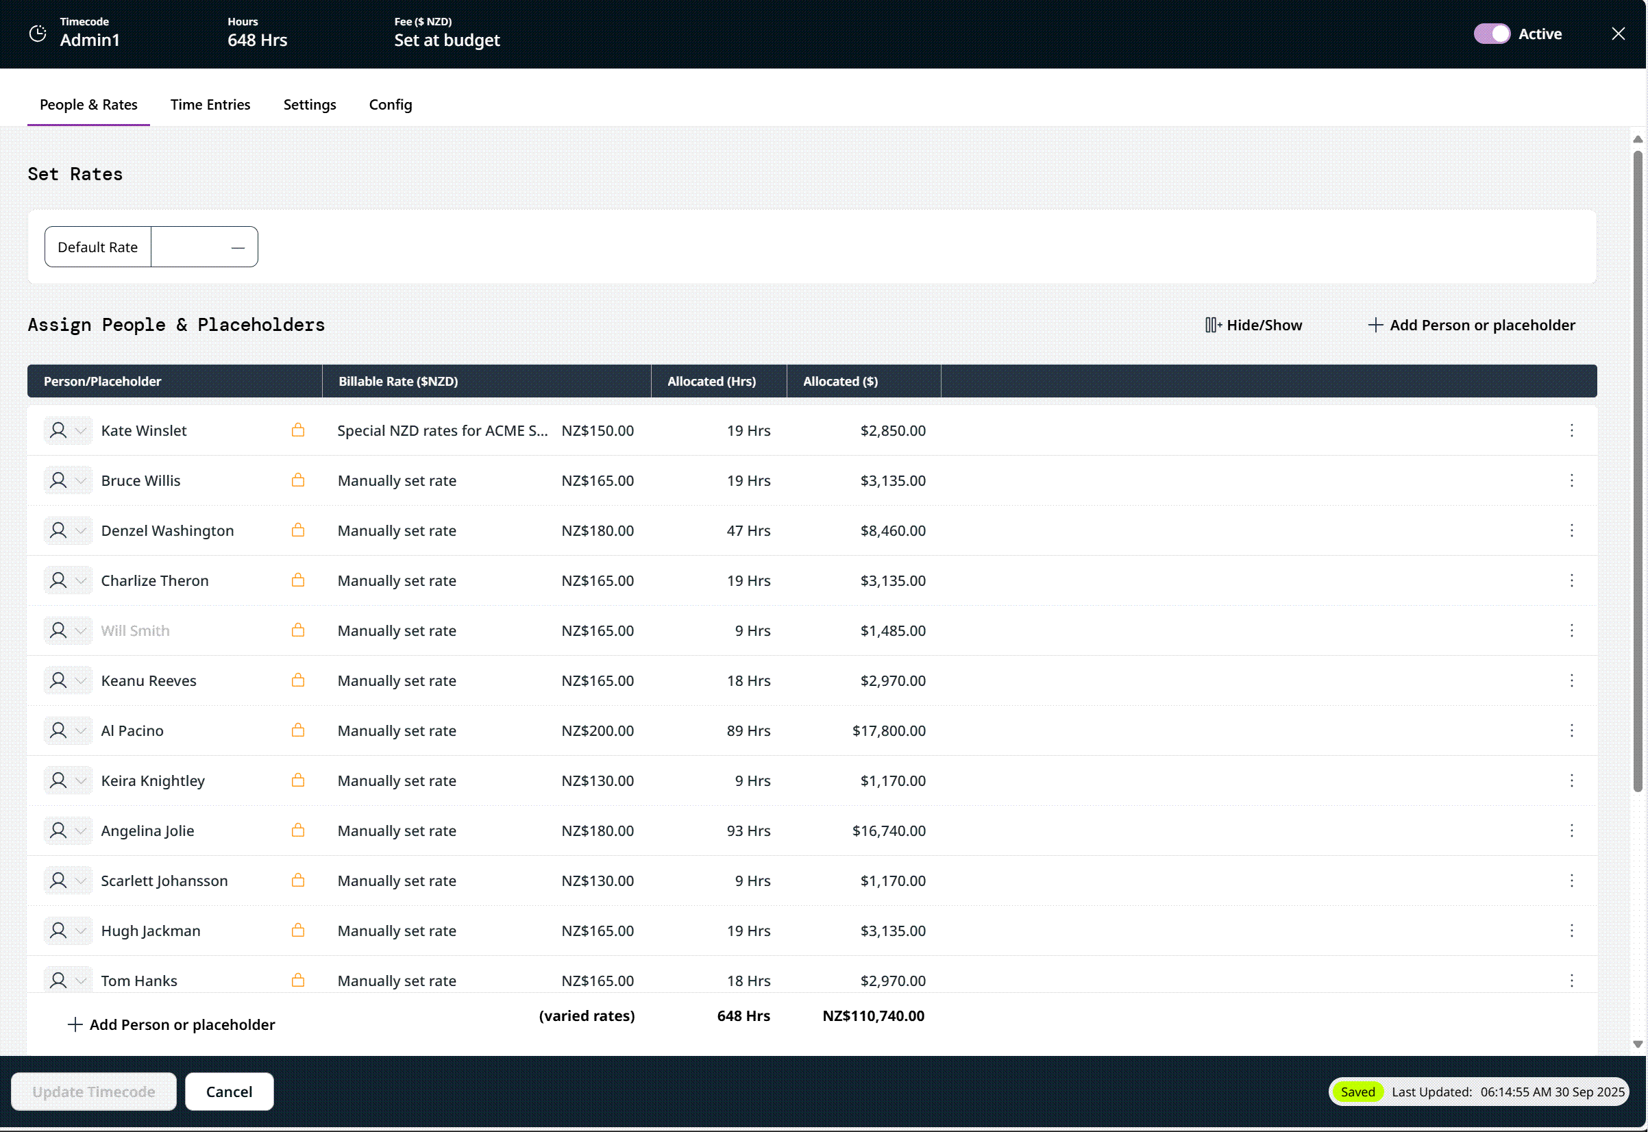1648x1132 pixels.
Task: Click plus icon of top Add Person link
Action: (x=1375, y=325)
